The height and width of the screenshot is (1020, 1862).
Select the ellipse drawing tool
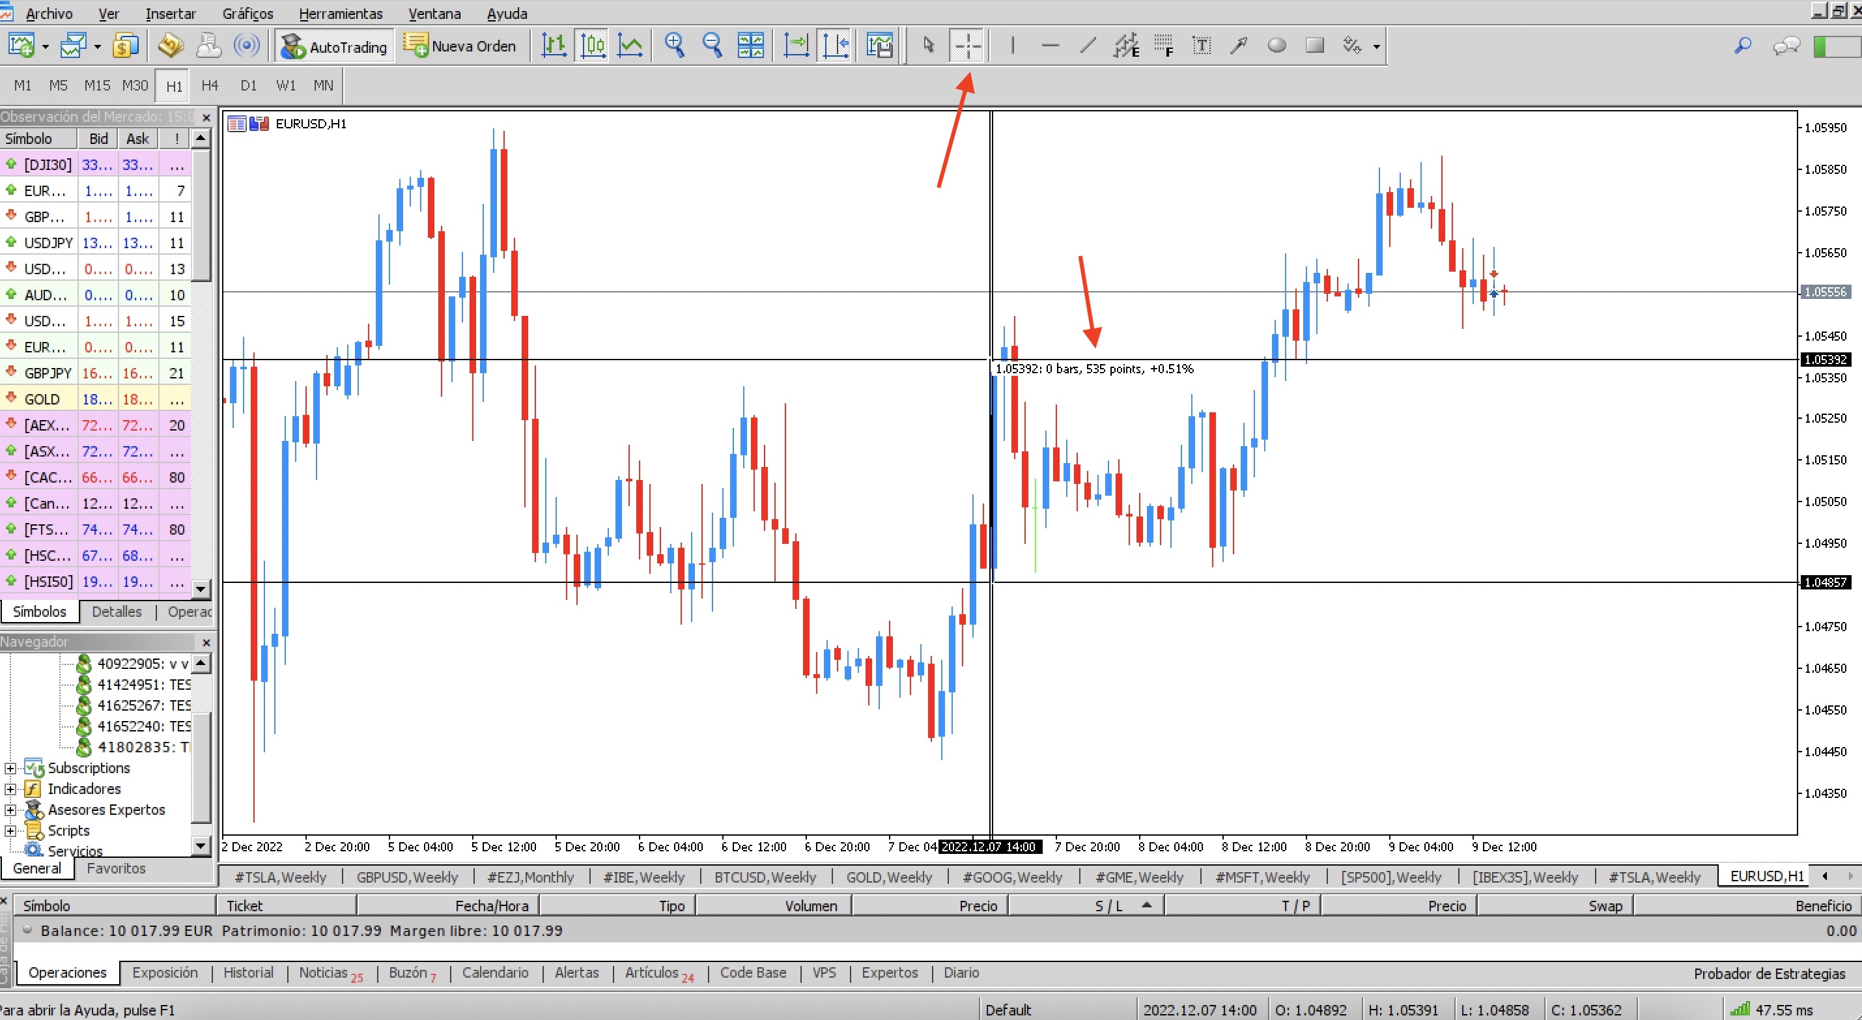click(x=1277, y=46)
